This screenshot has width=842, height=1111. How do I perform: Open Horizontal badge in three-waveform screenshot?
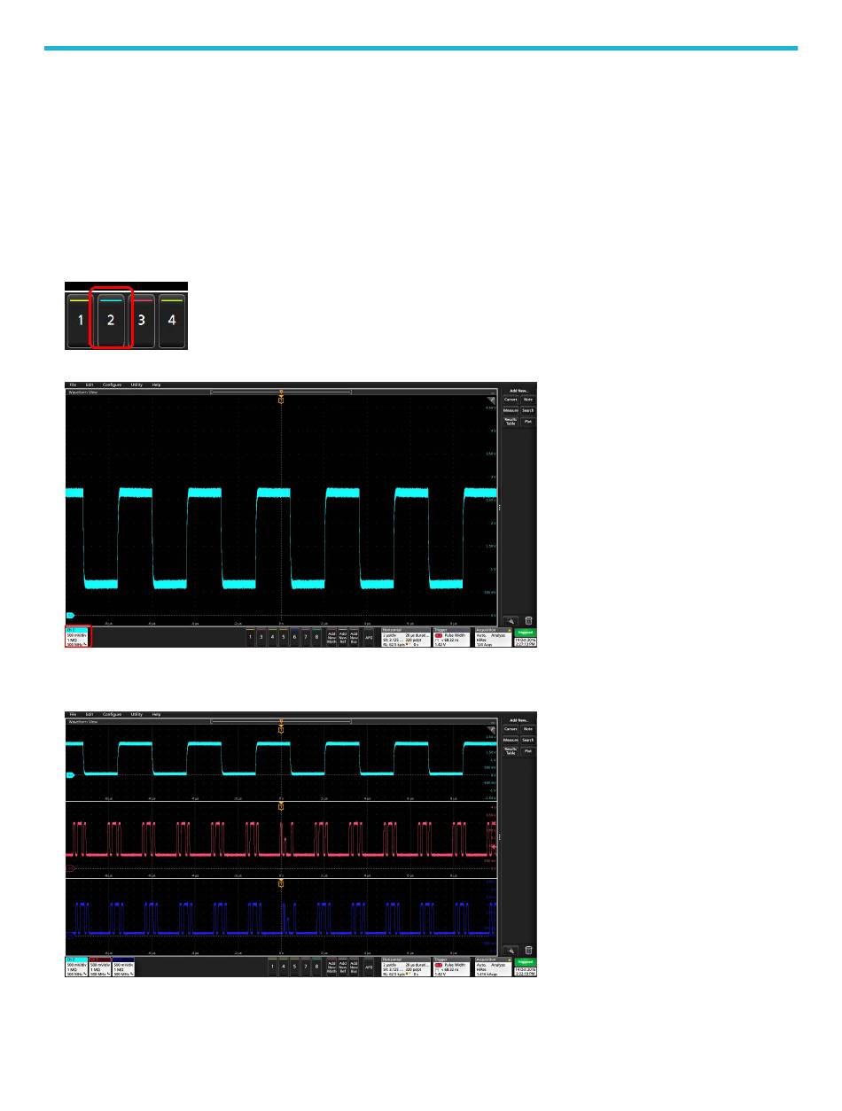(x=404, y=967)
